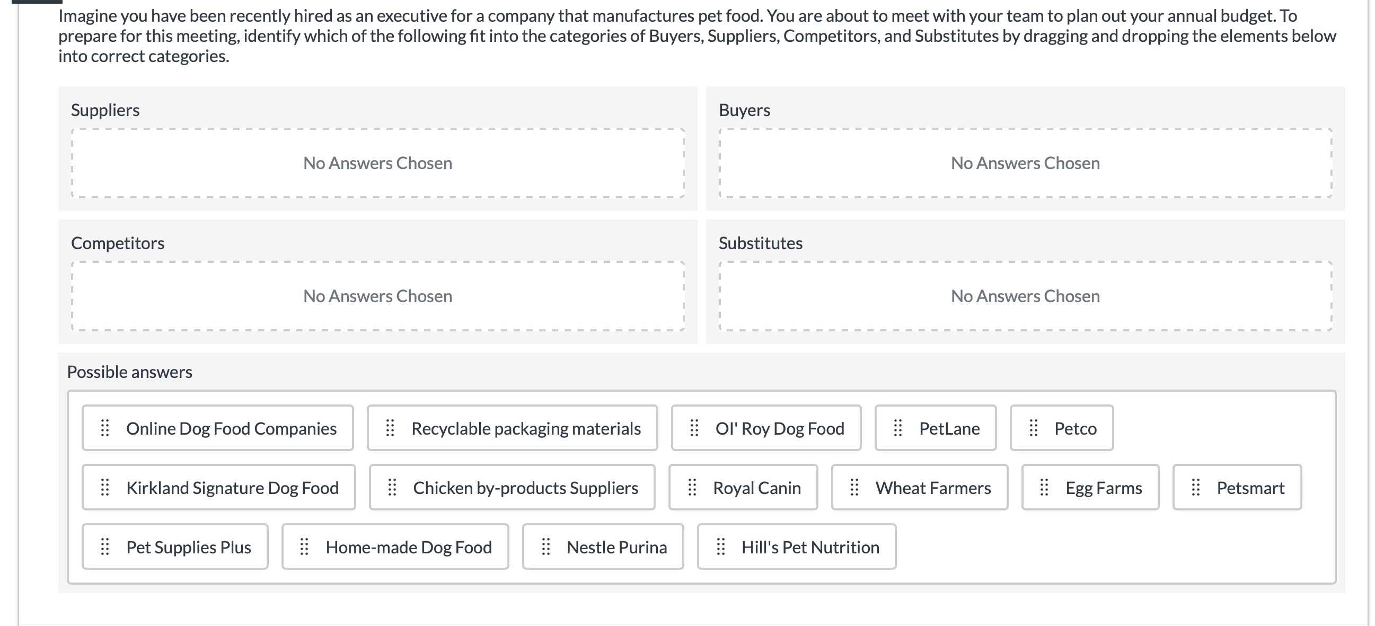This screenshot has height=626, width=1375.
Task: Click the Suppliers drop zone
Action: coord(378,163)
